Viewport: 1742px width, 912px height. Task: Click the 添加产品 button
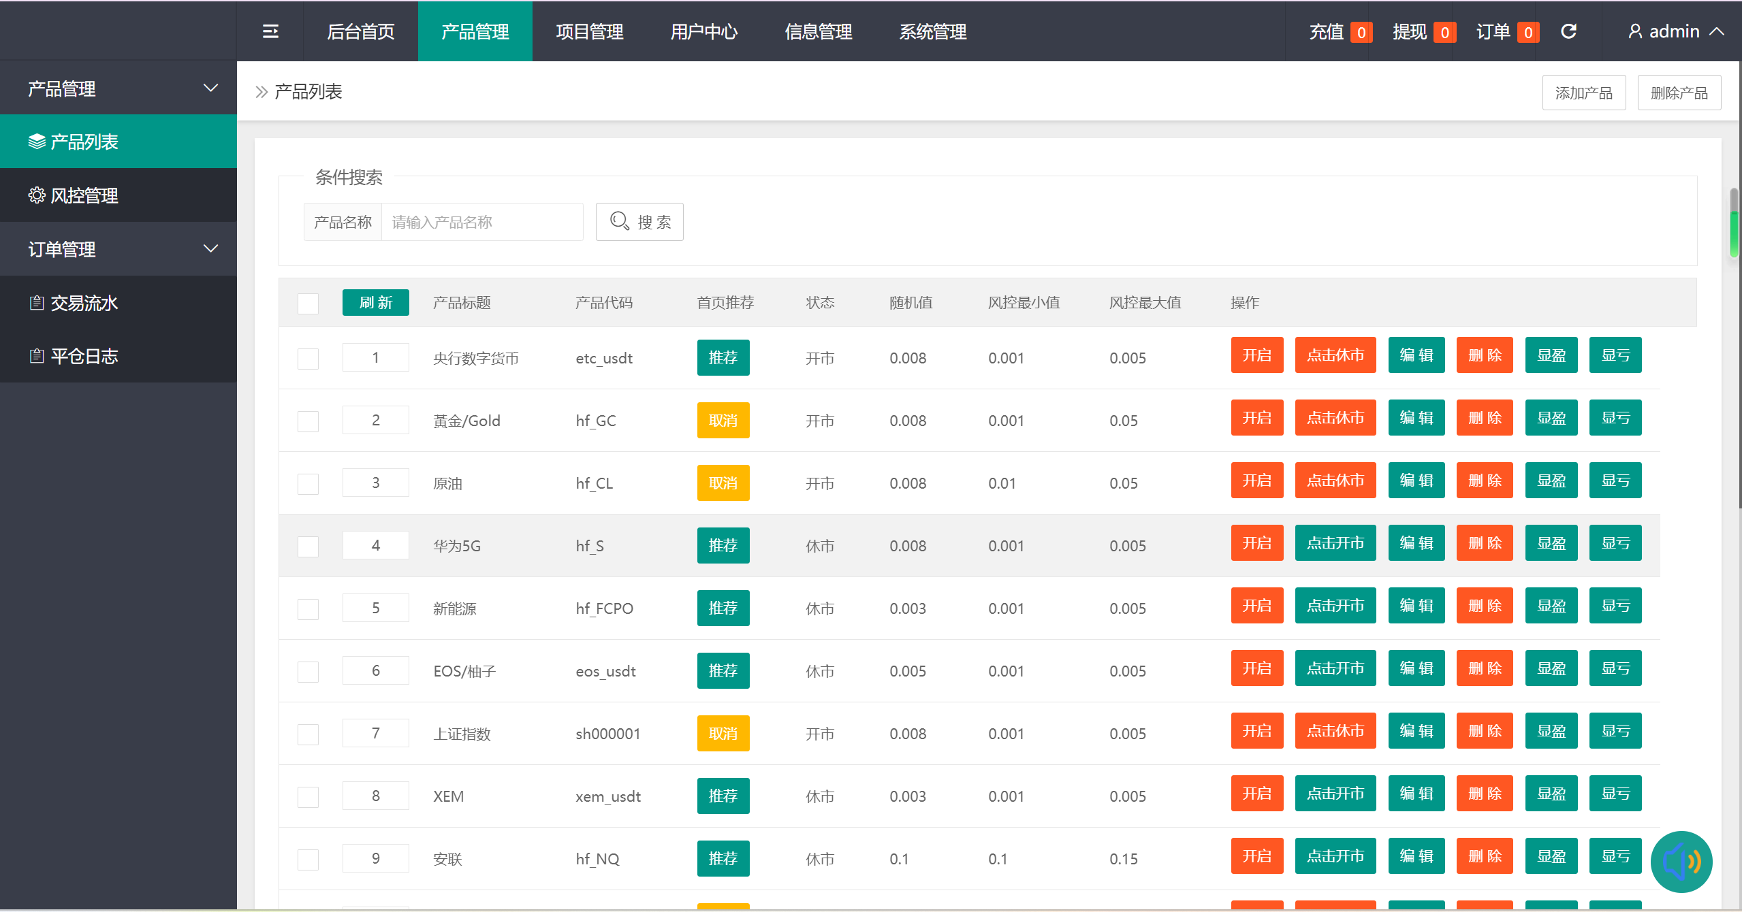(1583, 93)
